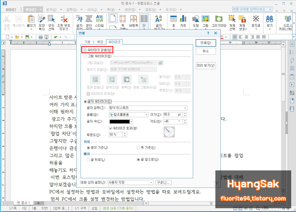Select the 모양 복사 format copy icon

click(41, 19)
